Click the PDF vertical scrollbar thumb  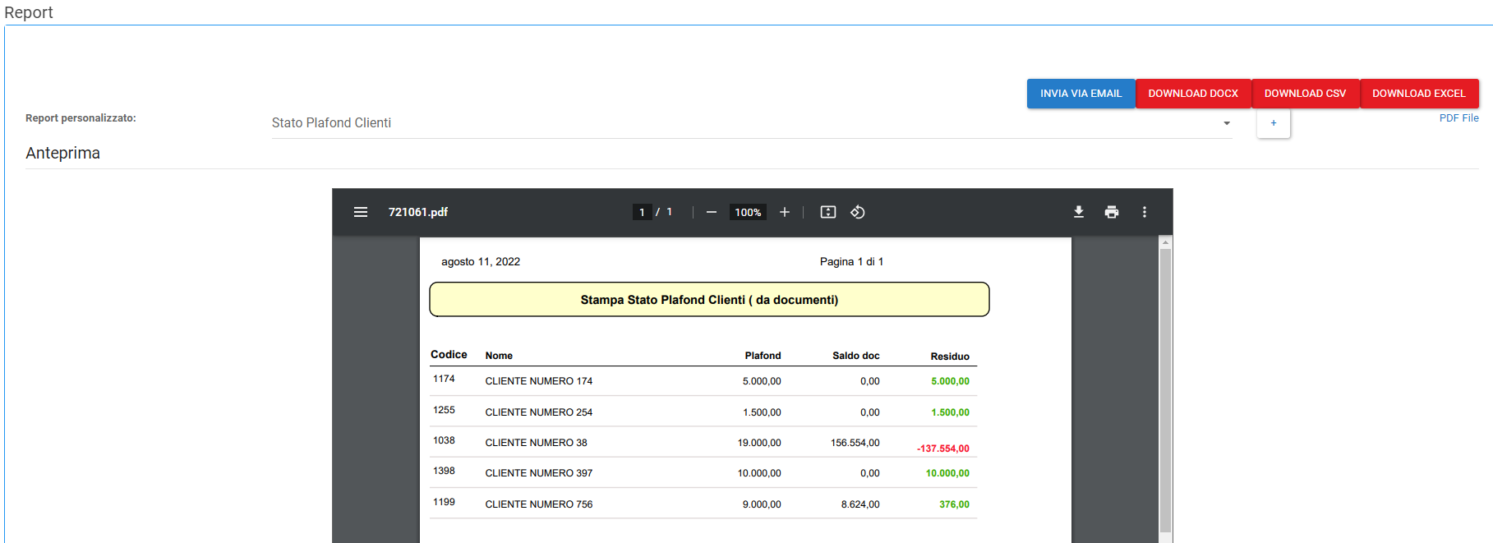click(x=1164, y=391)
